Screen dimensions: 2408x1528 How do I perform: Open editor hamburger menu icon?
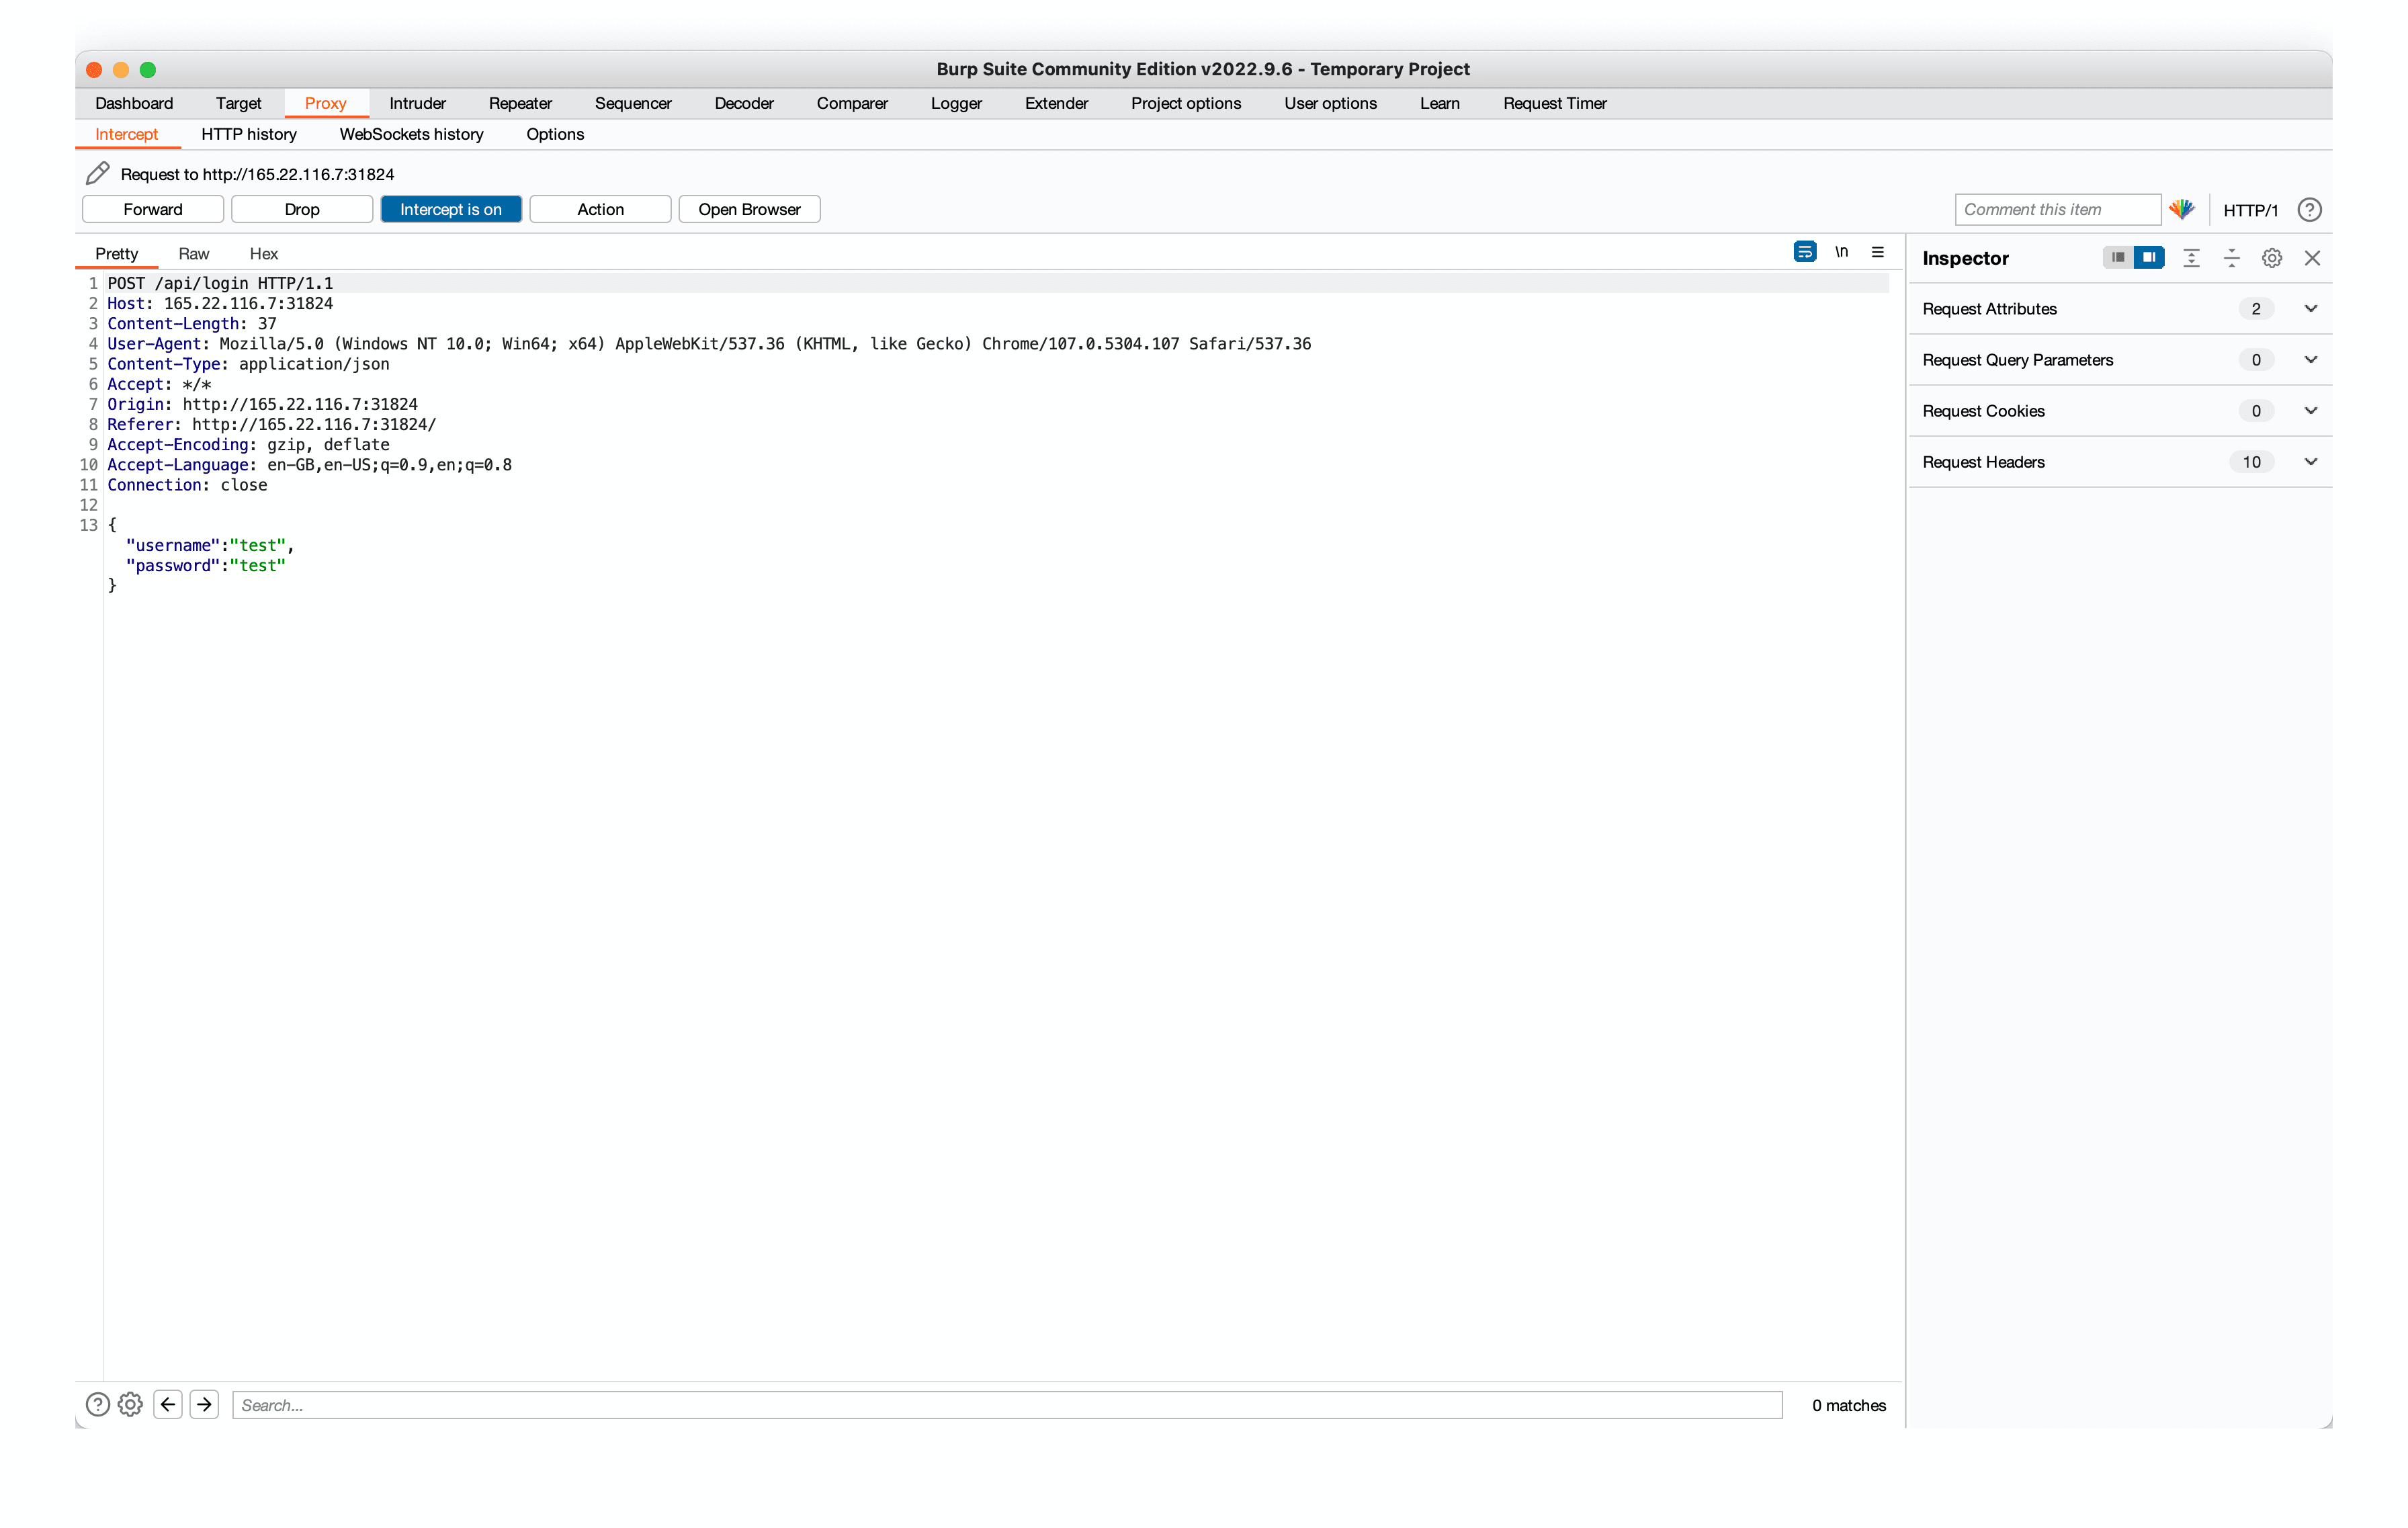1878,252
